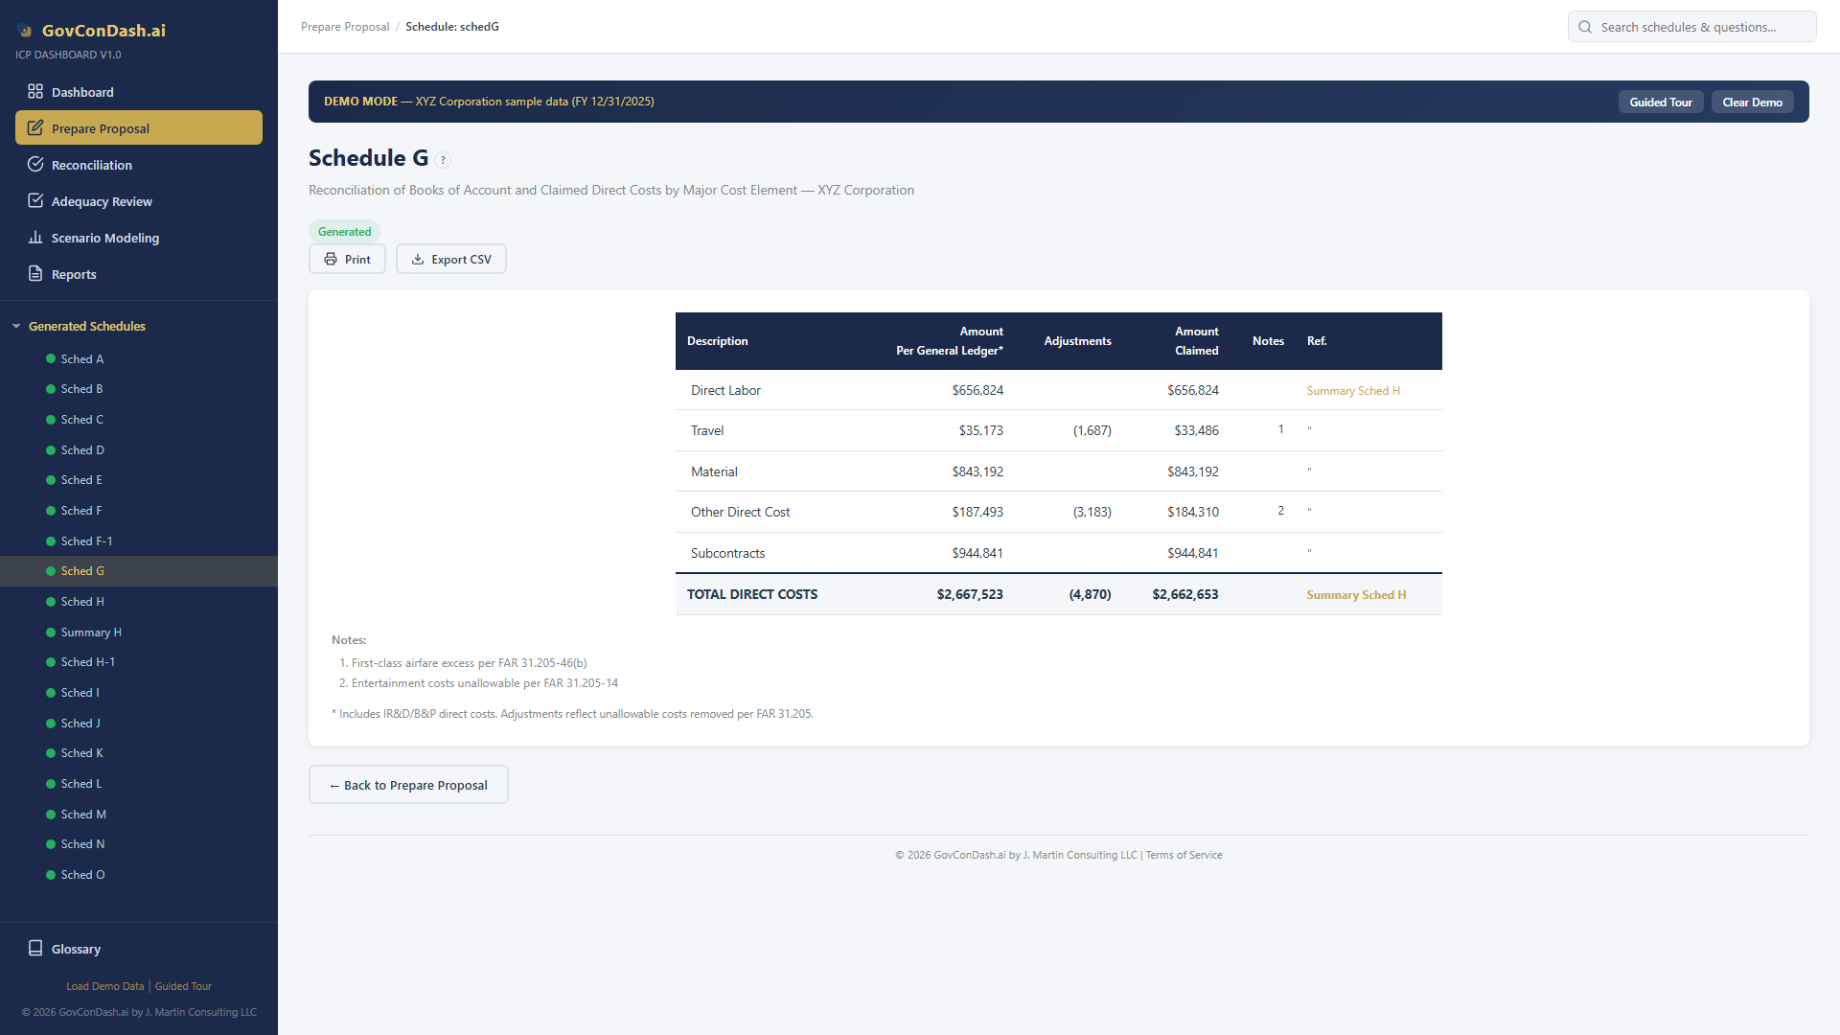Click the search magnifier icon

tap(1585, 27)
